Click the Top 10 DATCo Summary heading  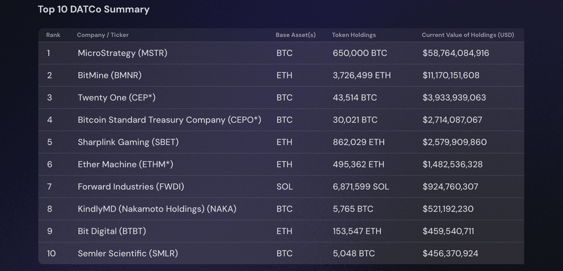pyautogui.click(x=93, y=9)
